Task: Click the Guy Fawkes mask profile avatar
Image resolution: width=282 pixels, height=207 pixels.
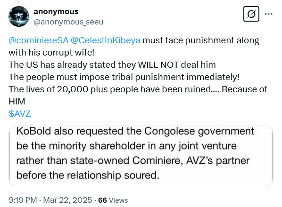Action: (19, 16)
